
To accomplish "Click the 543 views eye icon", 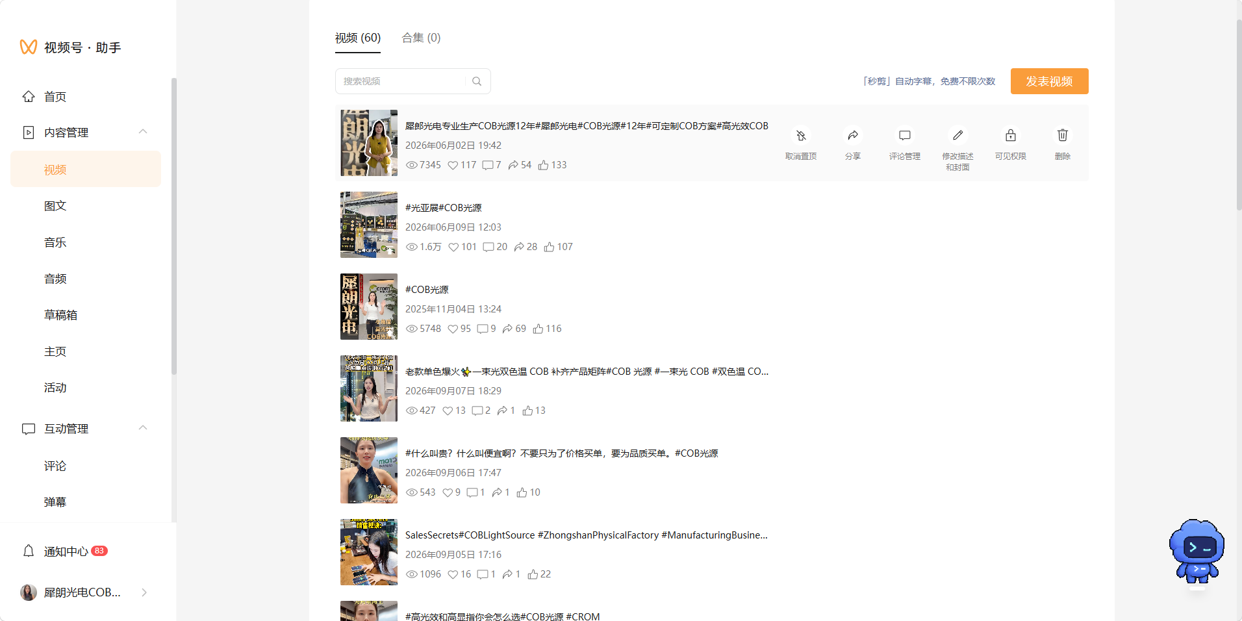I will (x=411, y=492).
